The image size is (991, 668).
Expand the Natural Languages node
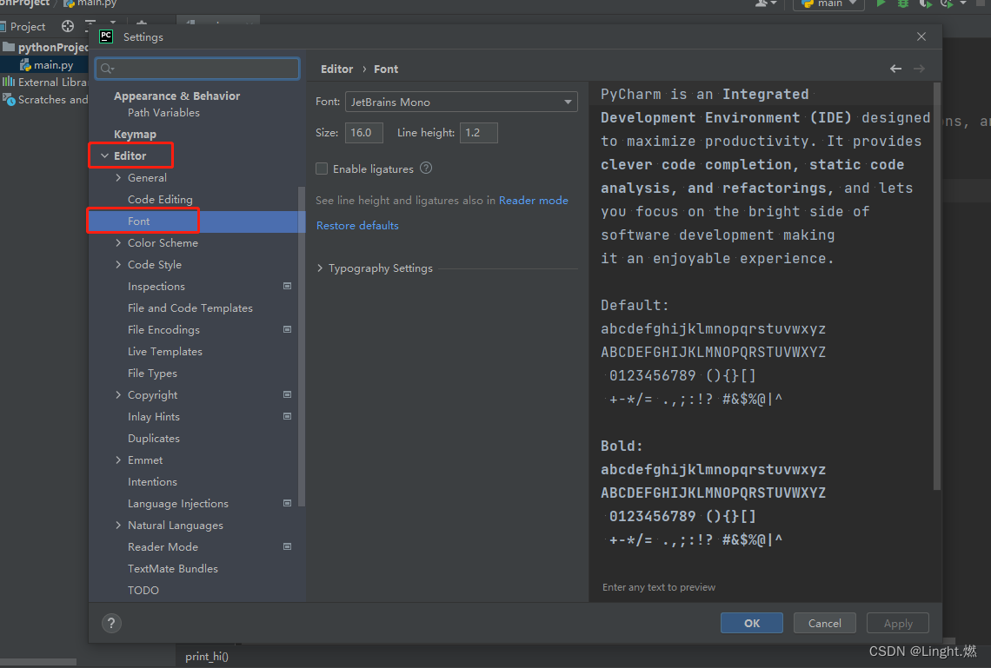click(118, 526)
